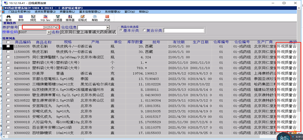Expand the 按单位码 B007 dropdown

48,32
